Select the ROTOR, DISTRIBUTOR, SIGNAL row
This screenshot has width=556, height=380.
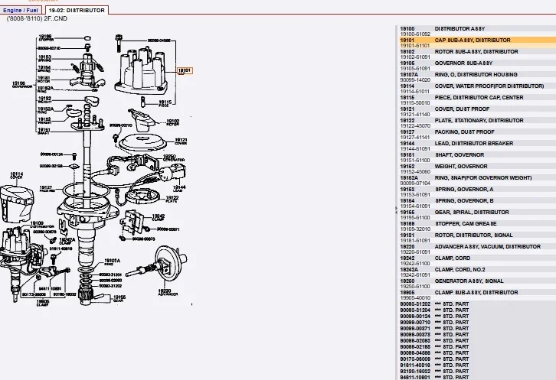click(477, 238)
